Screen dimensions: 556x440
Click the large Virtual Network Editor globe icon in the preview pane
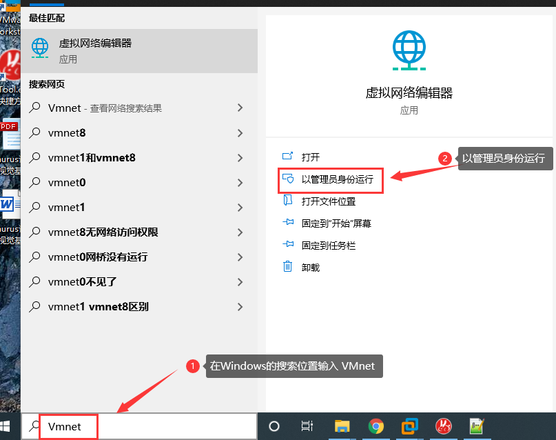click(409, 50)
